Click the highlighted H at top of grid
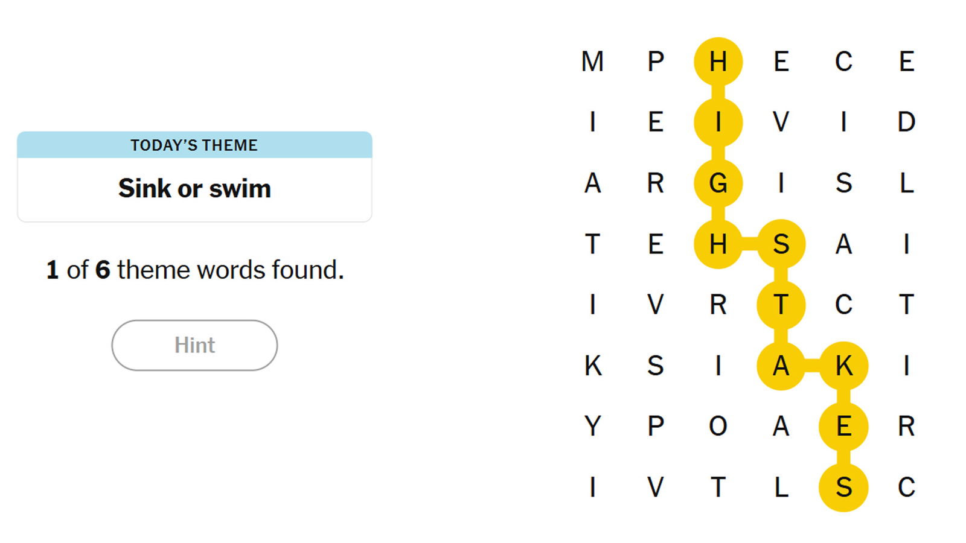 (x=718, y=62)
